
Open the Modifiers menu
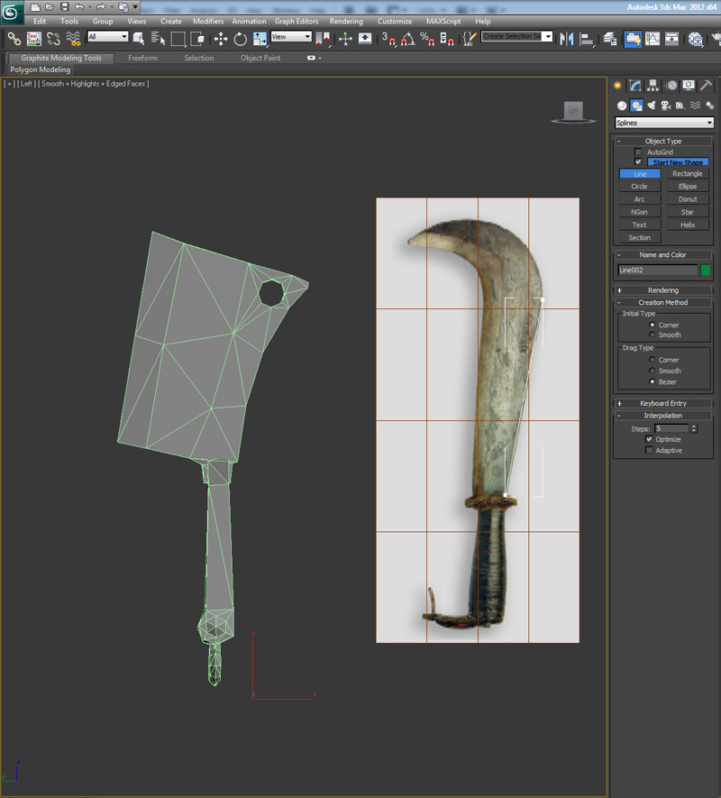click(208, 21)
